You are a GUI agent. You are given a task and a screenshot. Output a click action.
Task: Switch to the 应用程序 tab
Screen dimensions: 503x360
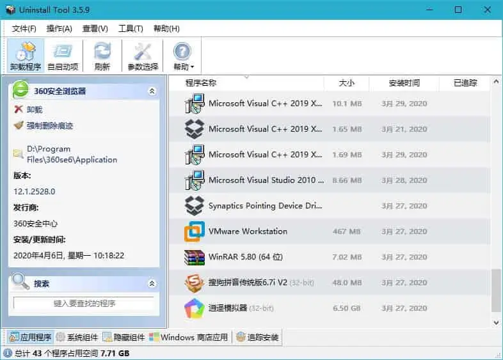(x=31, y=337)
